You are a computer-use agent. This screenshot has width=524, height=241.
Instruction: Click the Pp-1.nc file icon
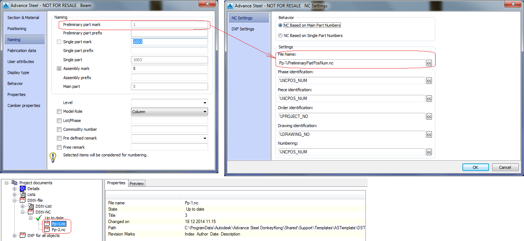[47, 224]
